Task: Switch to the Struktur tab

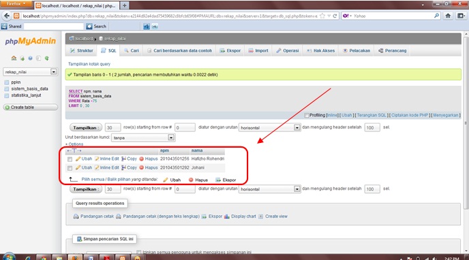Action: coord(81,51)
